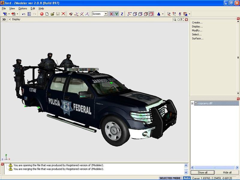The image size is (240, 180).
Task: Open the File menu
Action: 4,9
